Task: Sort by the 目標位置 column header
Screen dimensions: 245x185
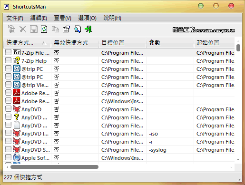Action: 122,43
